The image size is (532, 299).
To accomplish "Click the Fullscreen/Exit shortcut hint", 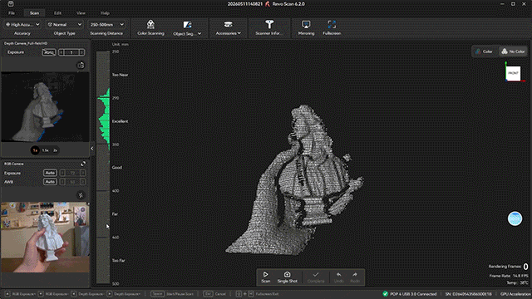I will pos(257,293).
